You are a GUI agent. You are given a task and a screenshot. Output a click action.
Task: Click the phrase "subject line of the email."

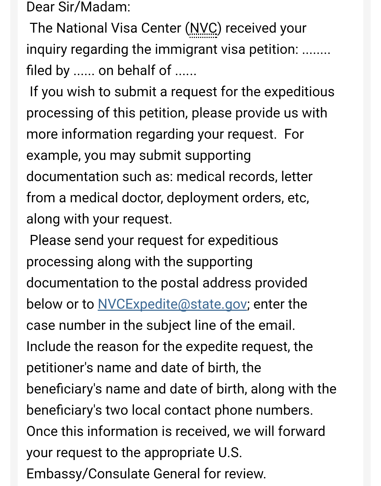[x=221, y=325]
